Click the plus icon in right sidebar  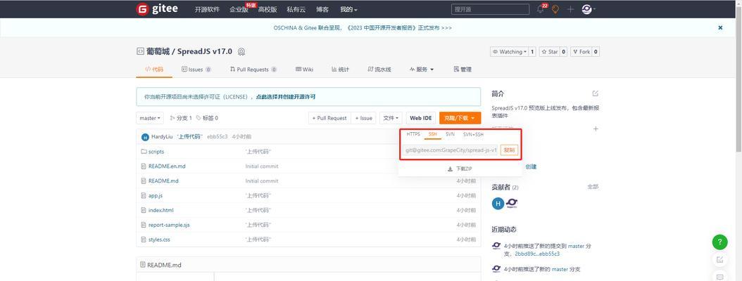[596, 129]
